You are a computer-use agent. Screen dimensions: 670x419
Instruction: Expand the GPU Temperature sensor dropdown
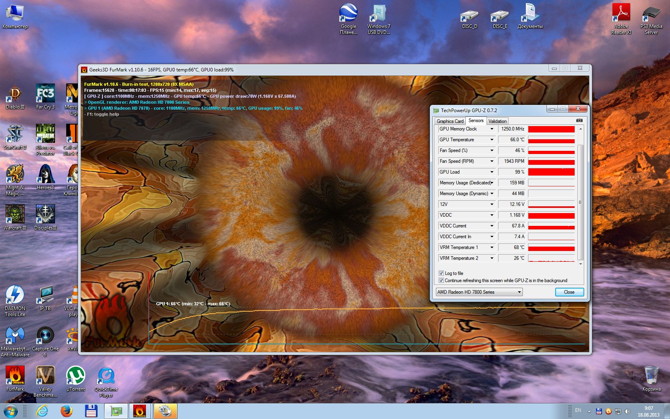coord(492,140)
